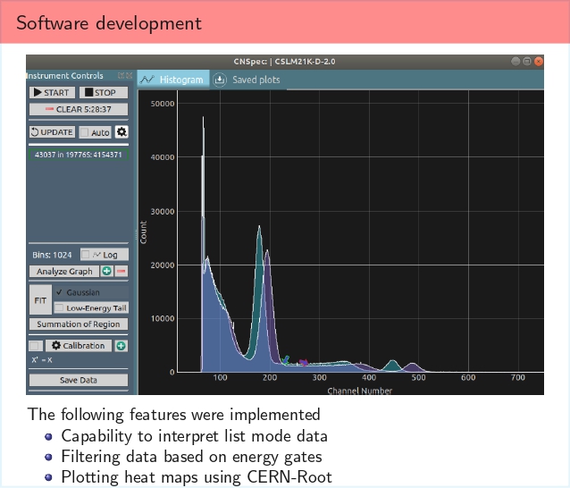
Task: Click the Summation of Region button
Action: pyautogui.click(x=79, y=324)
